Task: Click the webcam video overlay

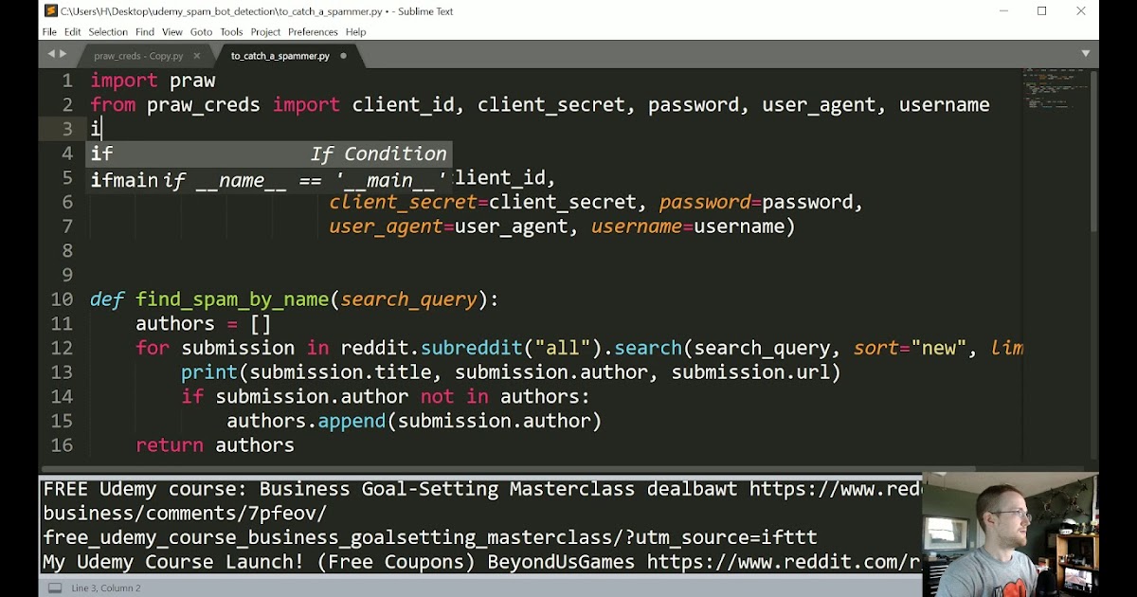Action: [x=1010, y=535]
